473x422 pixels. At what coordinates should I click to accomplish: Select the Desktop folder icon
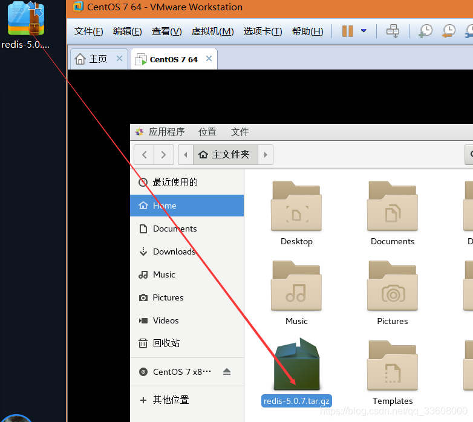point(296,206)
